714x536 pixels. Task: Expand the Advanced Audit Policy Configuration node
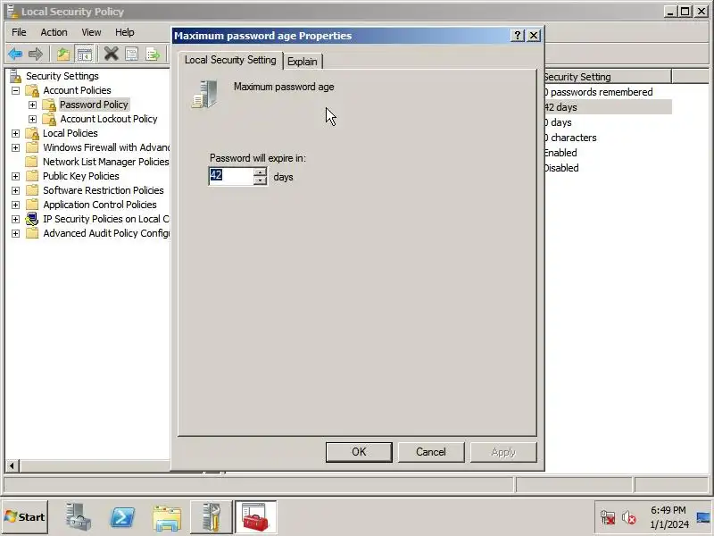[x=15, y=233]
